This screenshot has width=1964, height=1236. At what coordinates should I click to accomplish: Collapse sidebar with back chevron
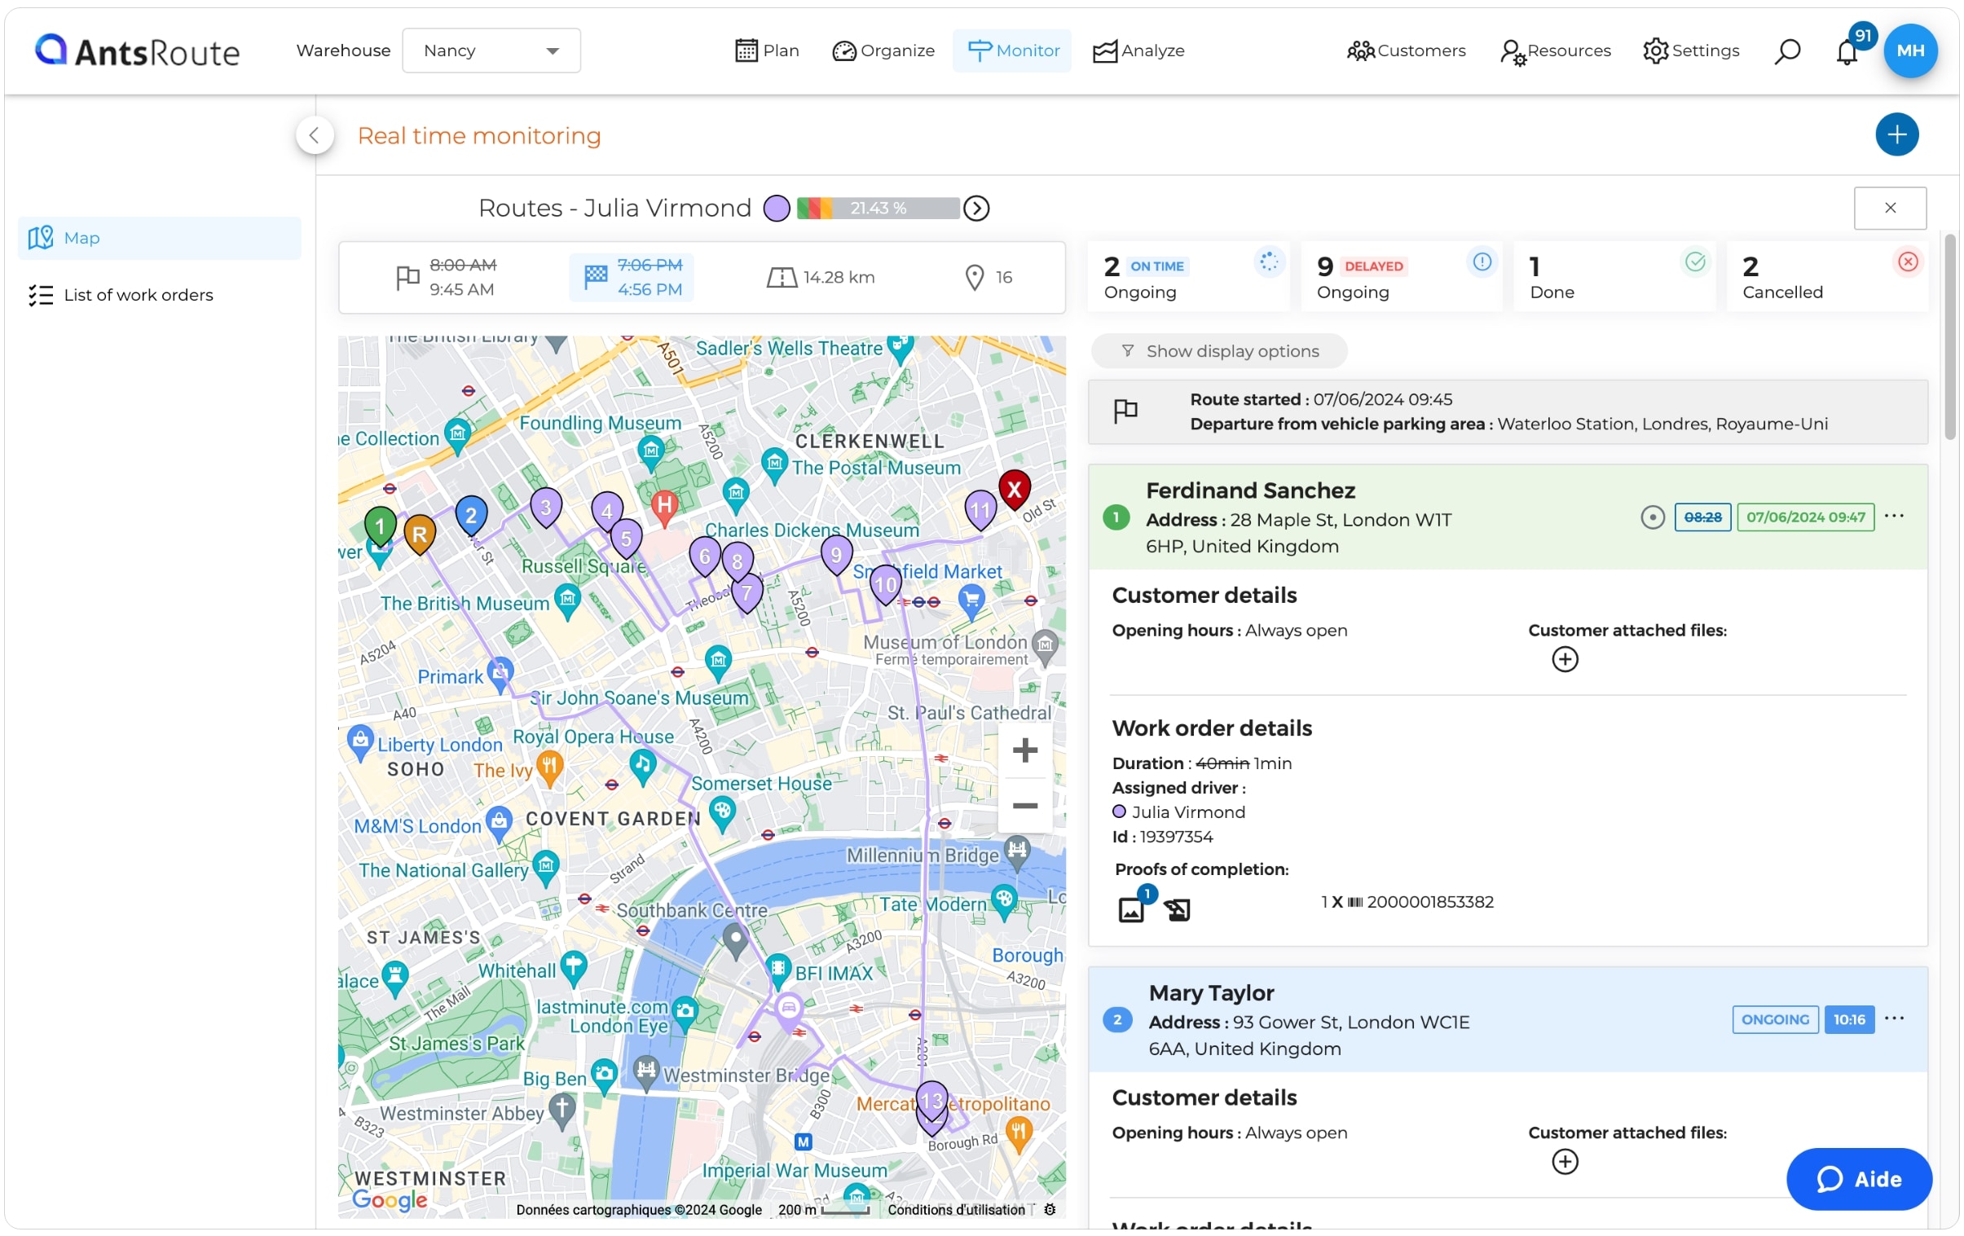315,135
